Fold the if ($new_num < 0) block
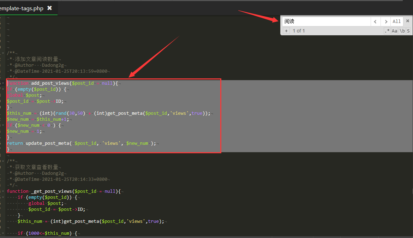The height and width of the screenshot is (238, 413). [x=3, y=125]
